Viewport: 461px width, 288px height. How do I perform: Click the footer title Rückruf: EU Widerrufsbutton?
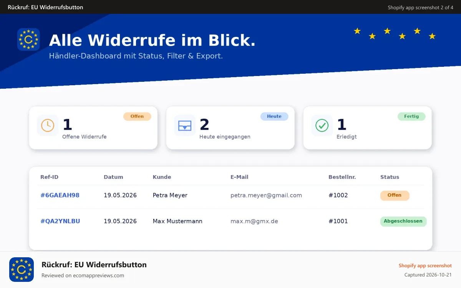[94, 265]
